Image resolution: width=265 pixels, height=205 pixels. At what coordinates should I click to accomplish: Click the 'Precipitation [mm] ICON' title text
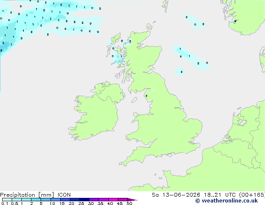[35, 195]
